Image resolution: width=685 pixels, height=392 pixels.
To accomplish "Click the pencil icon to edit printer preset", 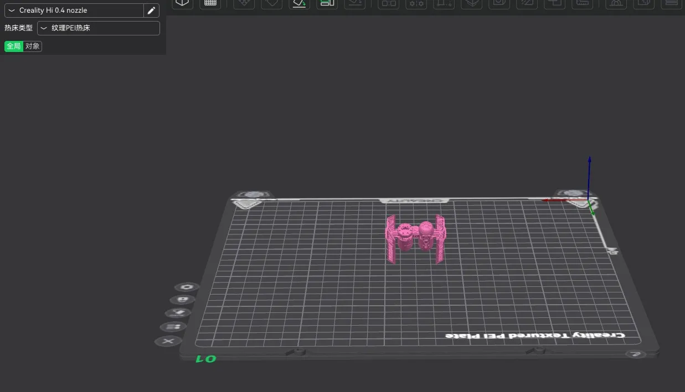I will [x=151, y=11].
